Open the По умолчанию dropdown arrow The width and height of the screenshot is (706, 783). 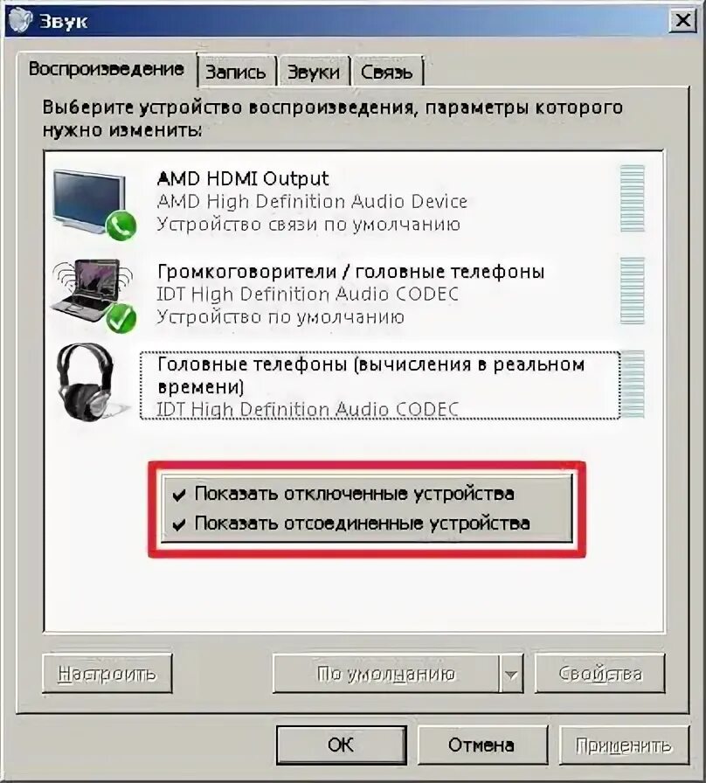tap(511, 674)
